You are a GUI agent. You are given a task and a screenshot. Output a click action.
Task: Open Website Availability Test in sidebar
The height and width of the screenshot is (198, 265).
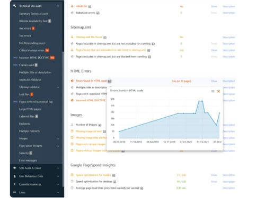[33, 21]
